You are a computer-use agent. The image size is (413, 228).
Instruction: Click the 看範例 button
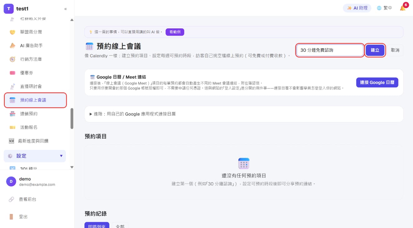pos(175,32)
